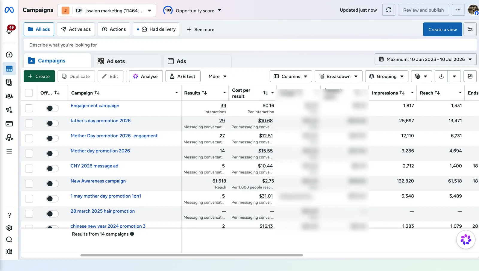Switch to the Campaigns tab
Image resolution: width=479 pixels, height=271 pixels.
(57, 61)
